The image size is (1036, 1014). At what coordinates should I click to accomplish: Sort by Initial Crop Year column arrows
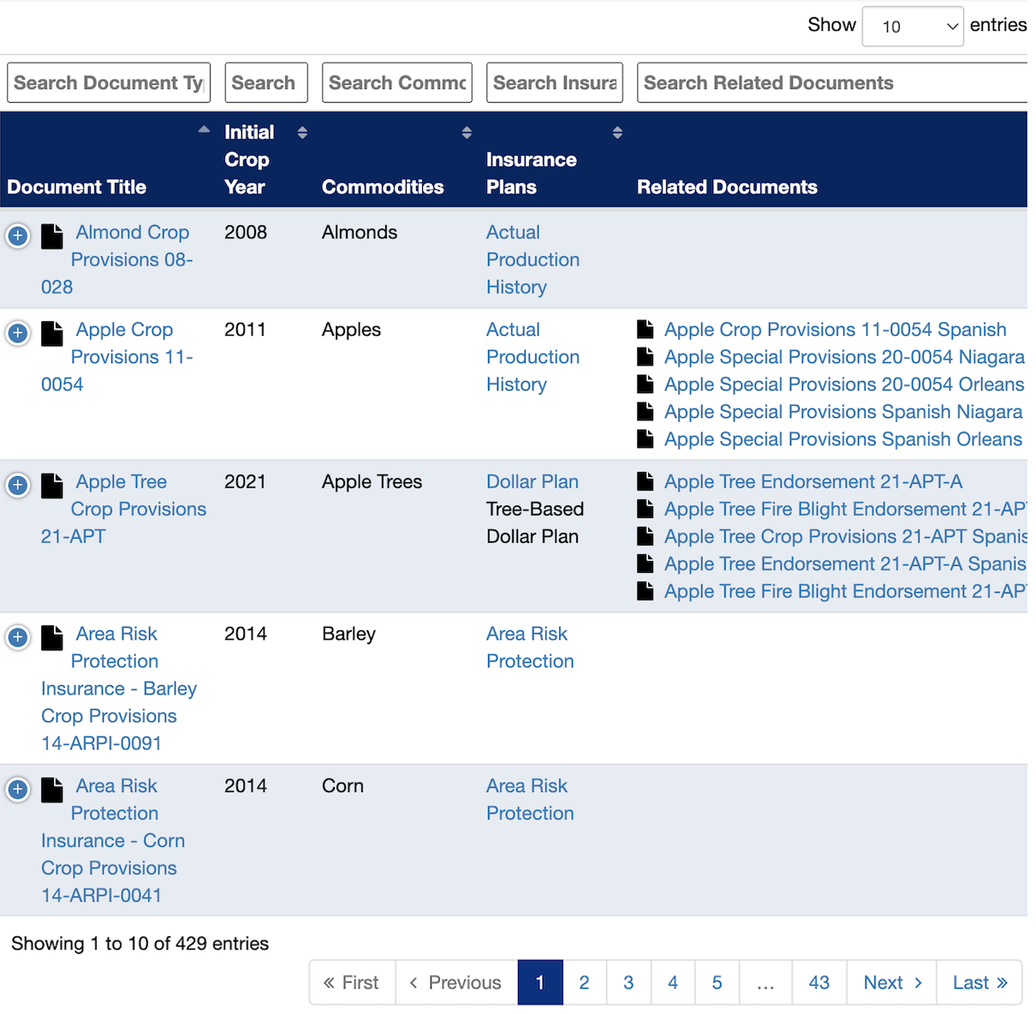point(302,133)
